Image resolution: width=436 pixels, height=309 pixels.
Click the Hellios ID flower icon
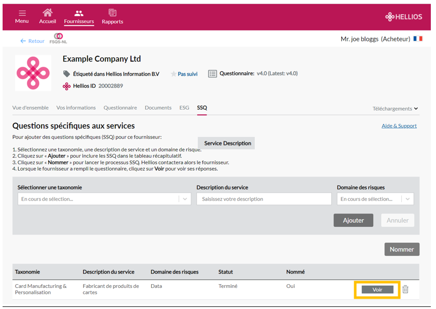[66, 86]
